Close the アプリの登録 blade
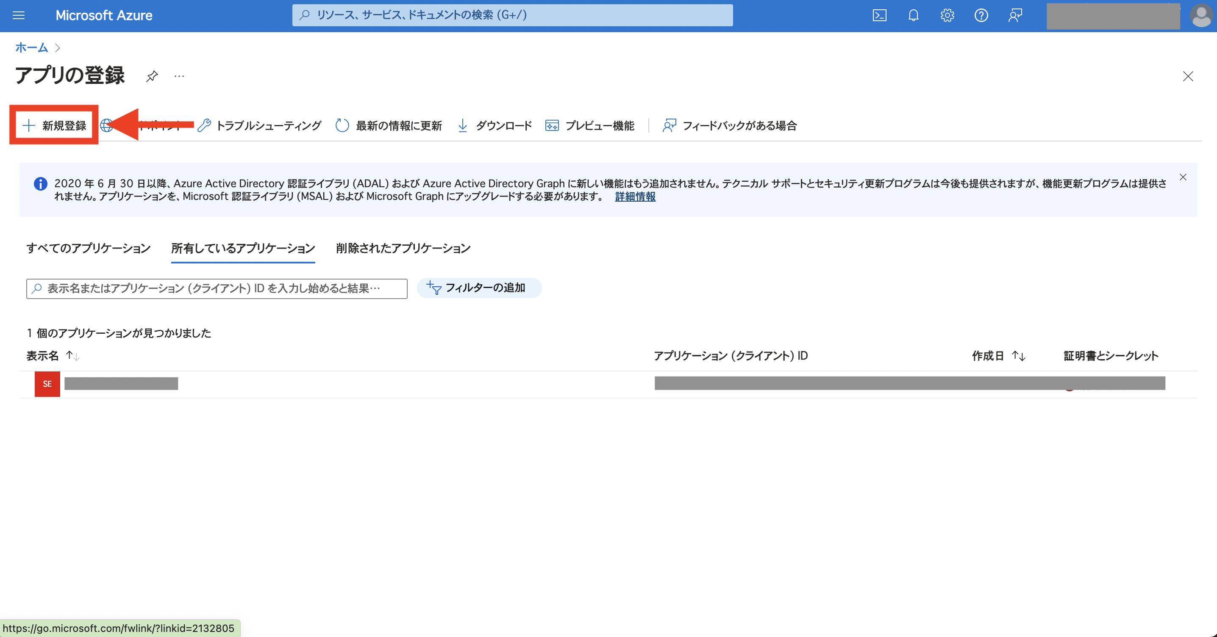This screenshot has height=637, width=1217. point(1188,77)
